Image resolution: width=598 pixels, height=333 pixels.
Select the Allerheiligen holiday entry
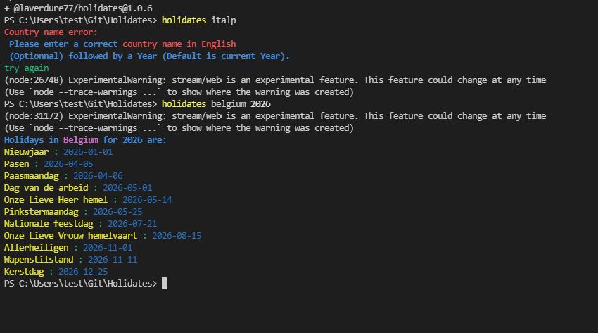(x=37, y=248)
